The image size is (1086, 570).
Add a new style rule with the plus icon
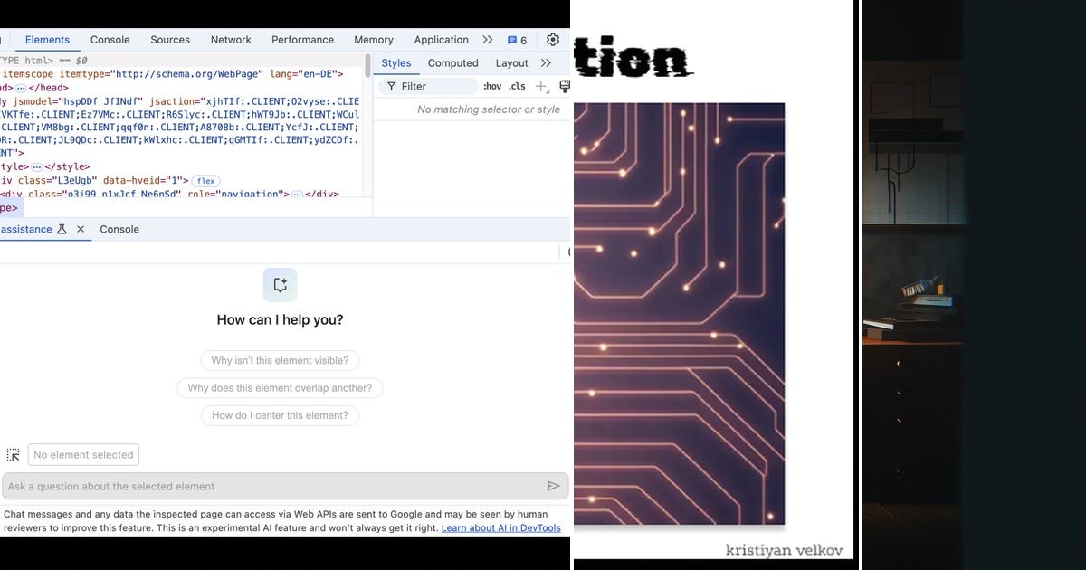tap(540, 86)
